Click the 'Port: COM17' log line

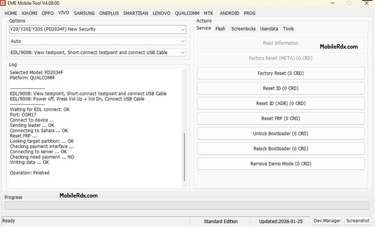click(23, 115)
